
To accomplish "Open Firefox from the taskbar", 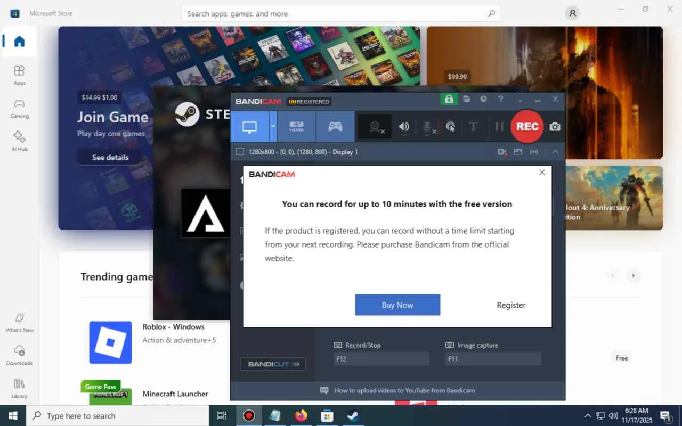I will tap(301, 416).
